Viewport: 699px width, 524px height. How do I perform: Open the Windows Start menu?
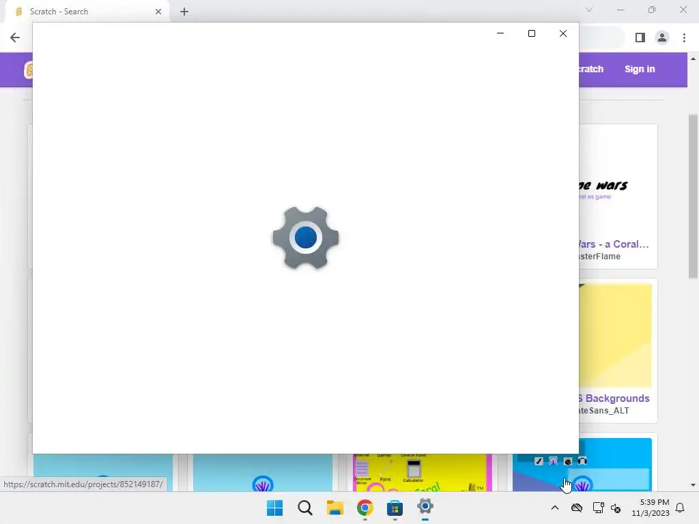[274, 508]
